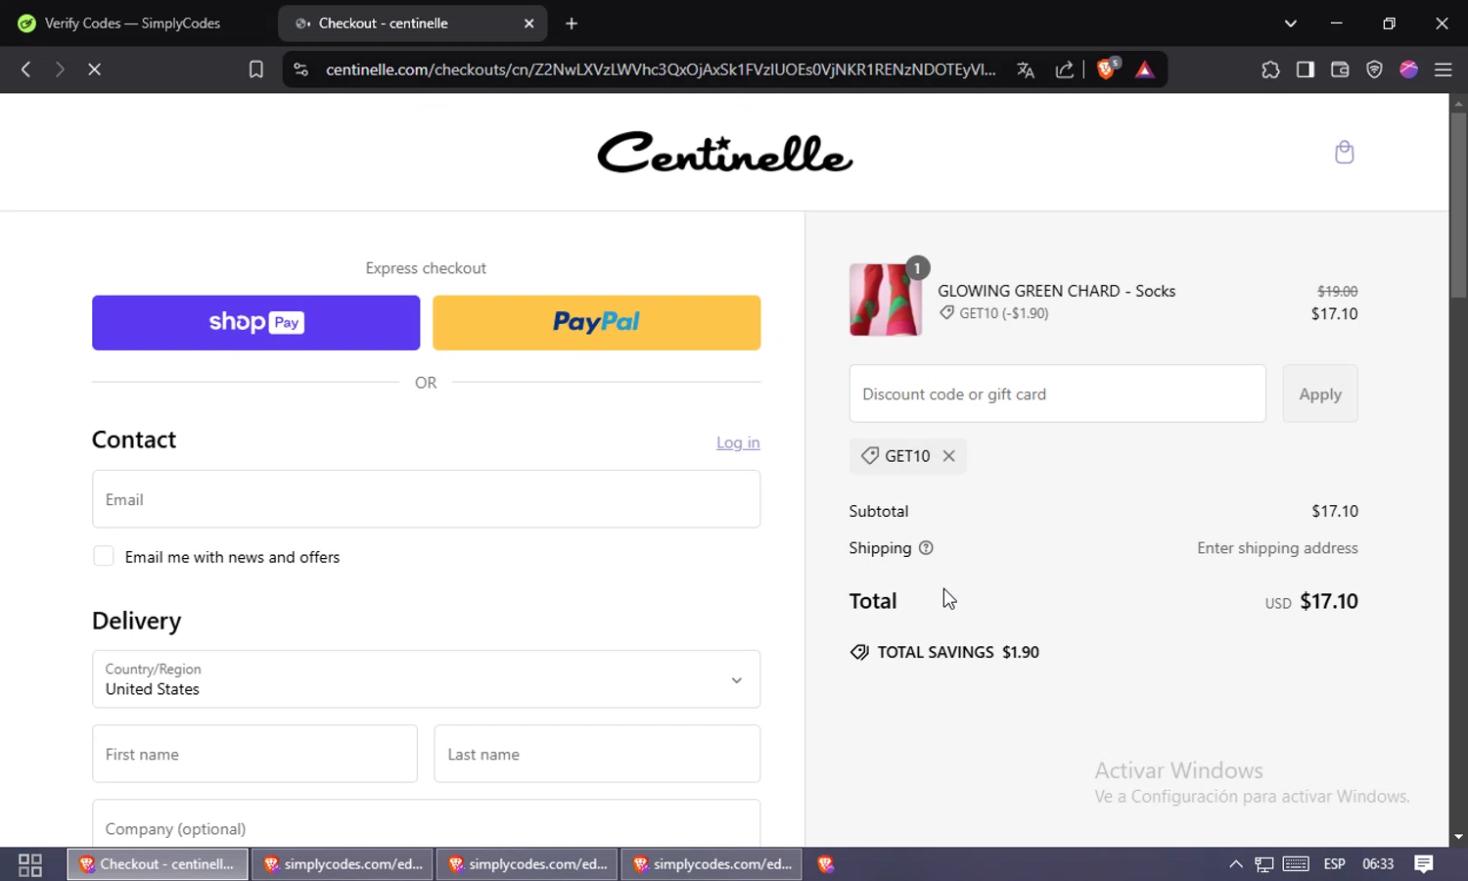The height and width of the screenshot is (881, 1468).
Task: Open the browser extensions puzzle icon
Action: [1270, 70]
